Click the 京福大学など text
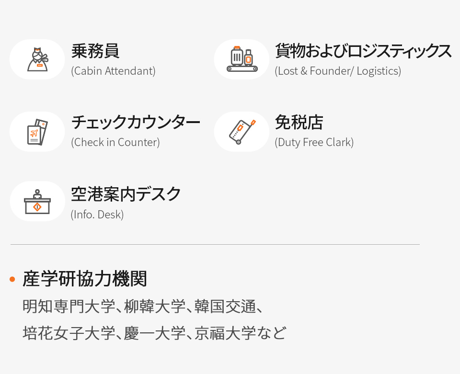460x374 pixels. pos(240,333)
